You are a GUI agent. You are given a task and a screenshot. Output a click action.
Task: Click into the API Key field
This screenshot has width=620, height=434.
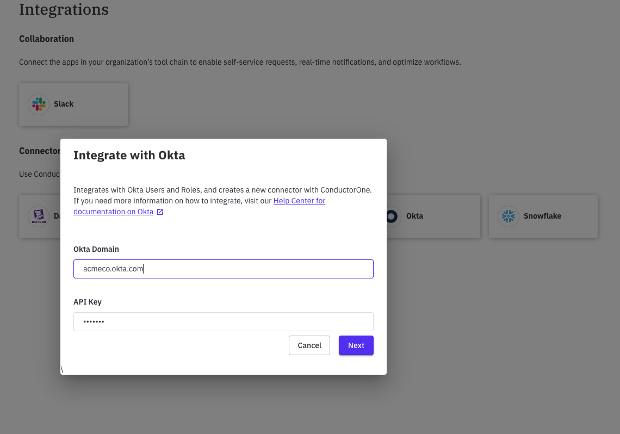click(224, 322)
